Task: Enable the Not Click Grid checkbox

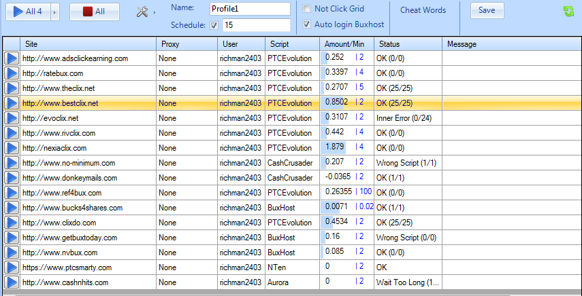Action: [306, 9]
